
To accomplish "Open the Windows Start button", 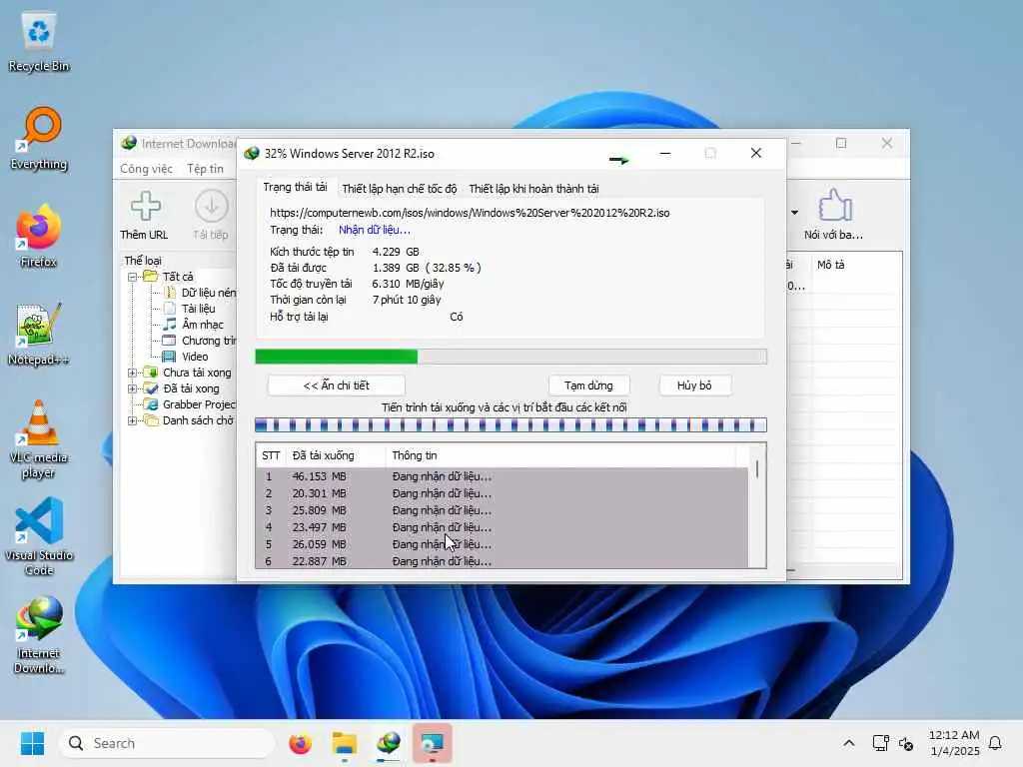I will (32, 743).
